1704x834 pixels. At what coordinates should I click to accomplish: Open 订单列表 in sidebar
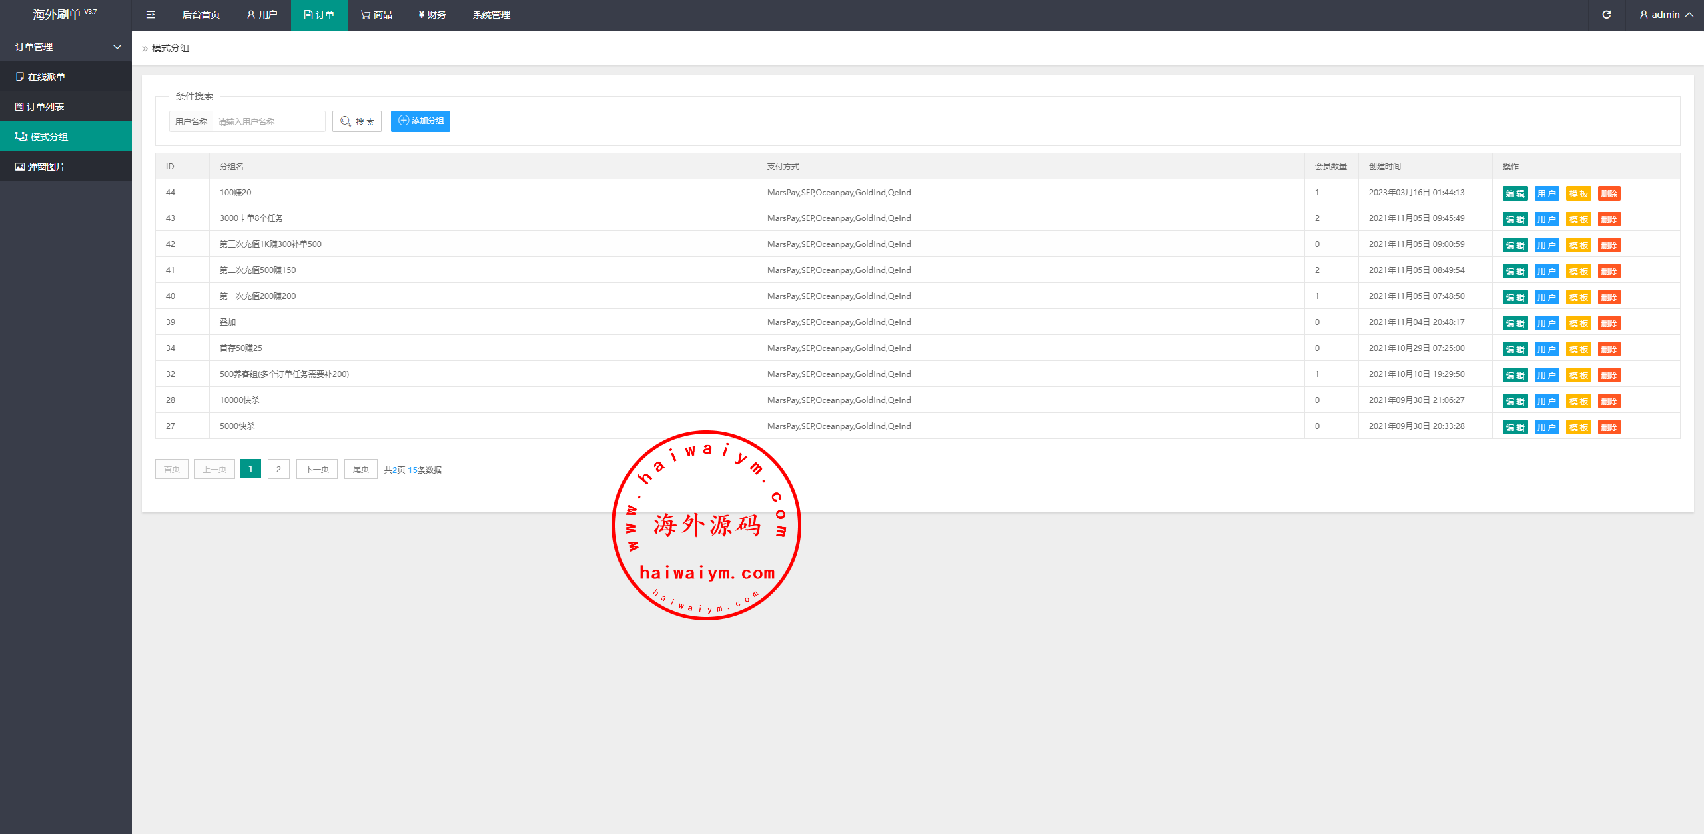pos(45,107)
